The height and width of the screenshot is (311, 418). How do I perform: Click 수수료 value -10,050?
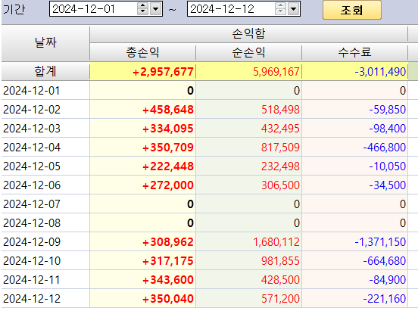pyautogui.click(x=388, y=166)
